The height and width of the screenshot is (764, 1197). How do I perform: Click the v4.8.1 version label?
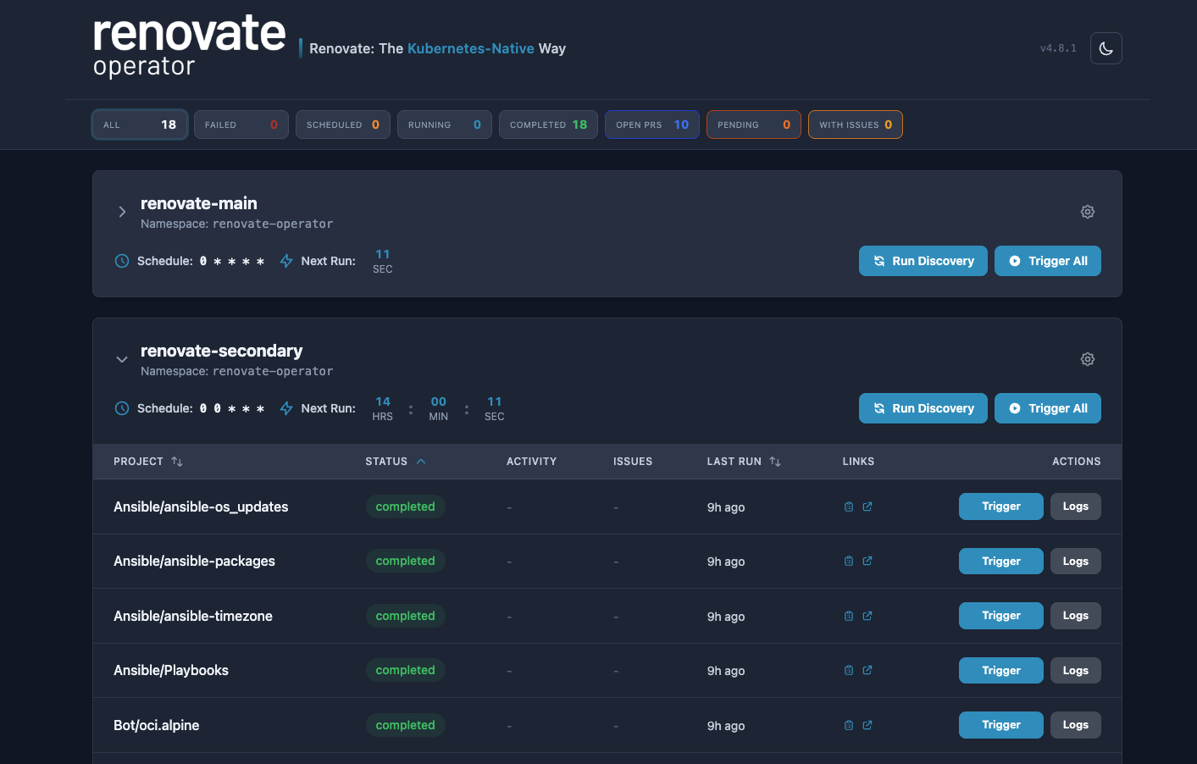point(1058,48)
